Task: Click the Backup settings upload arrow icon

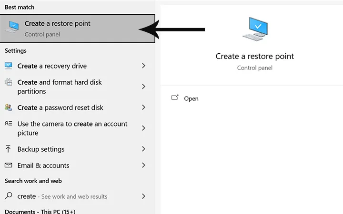Action: point(9,149)
